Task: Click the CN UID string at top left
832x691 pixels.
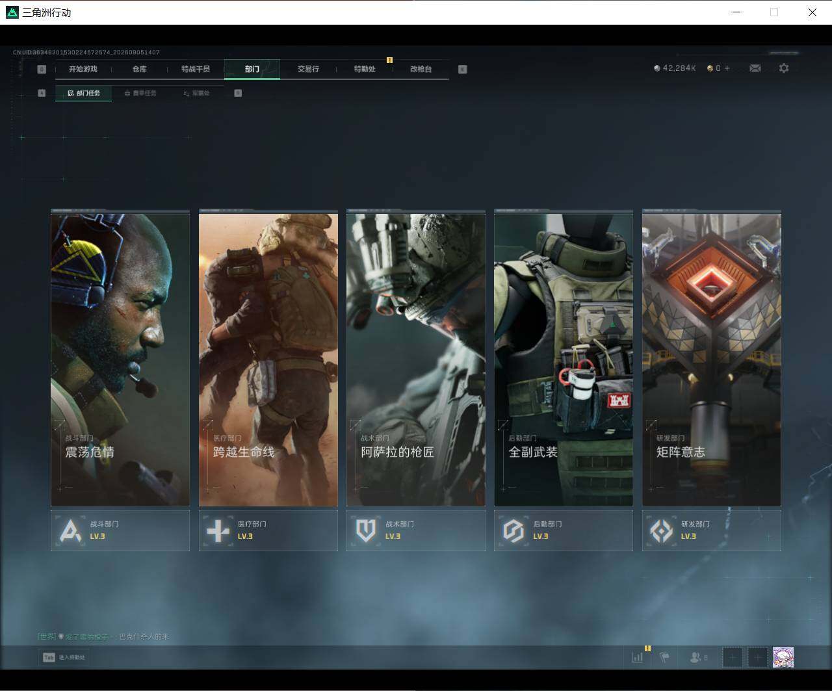Action: [86, 52]
